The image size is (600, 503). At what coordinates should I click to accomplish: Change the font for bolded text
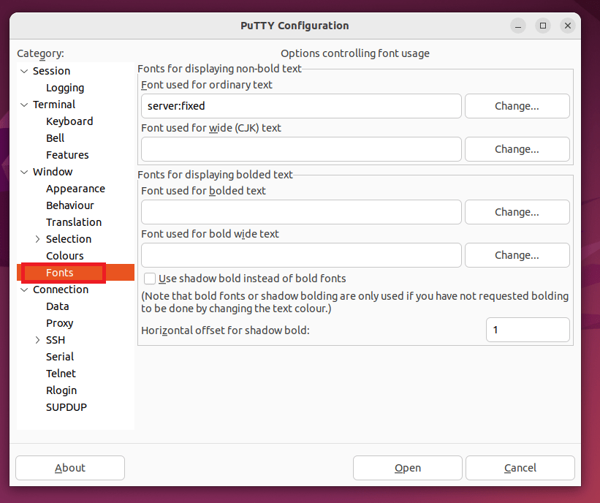[517, 212]
